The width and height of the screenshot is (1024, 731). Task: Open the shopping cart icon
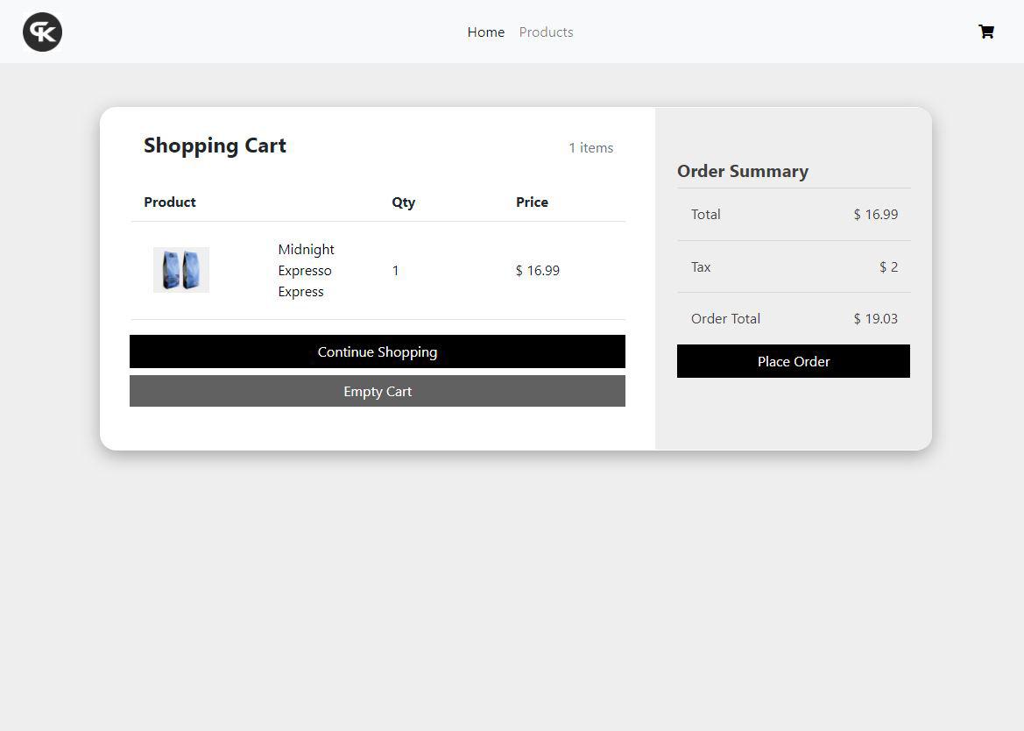click(x=986, y=32)
